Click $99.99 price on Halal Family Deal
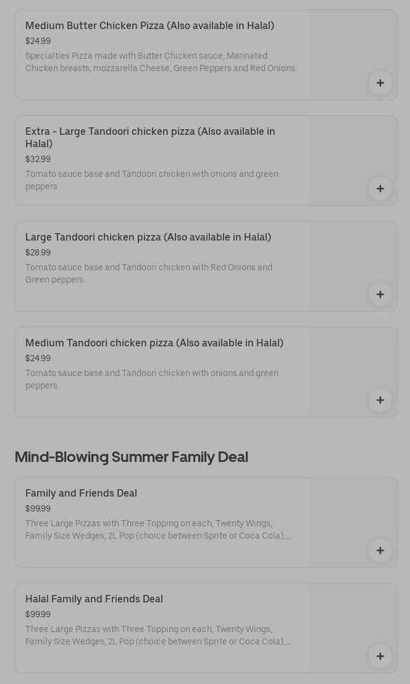This screenshot has height=684, width=410. (38, 615)
